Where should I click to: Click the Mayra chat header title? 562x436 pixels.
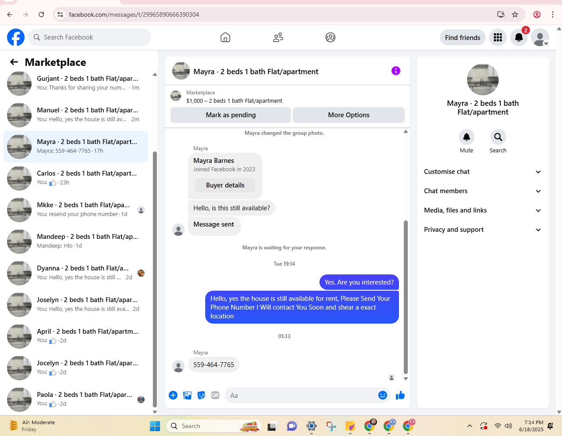(x=256, y=72)
